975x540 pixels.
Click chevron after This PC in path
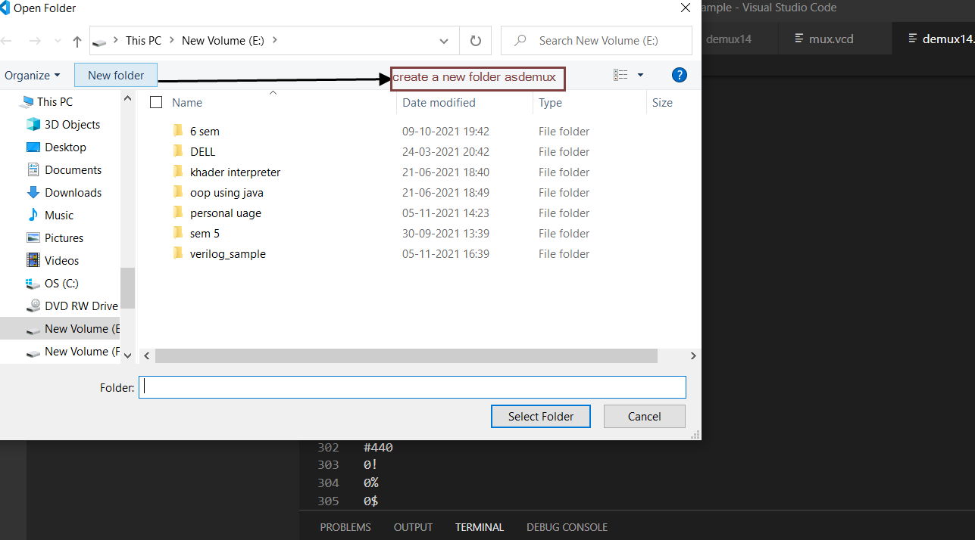(172, 40)
